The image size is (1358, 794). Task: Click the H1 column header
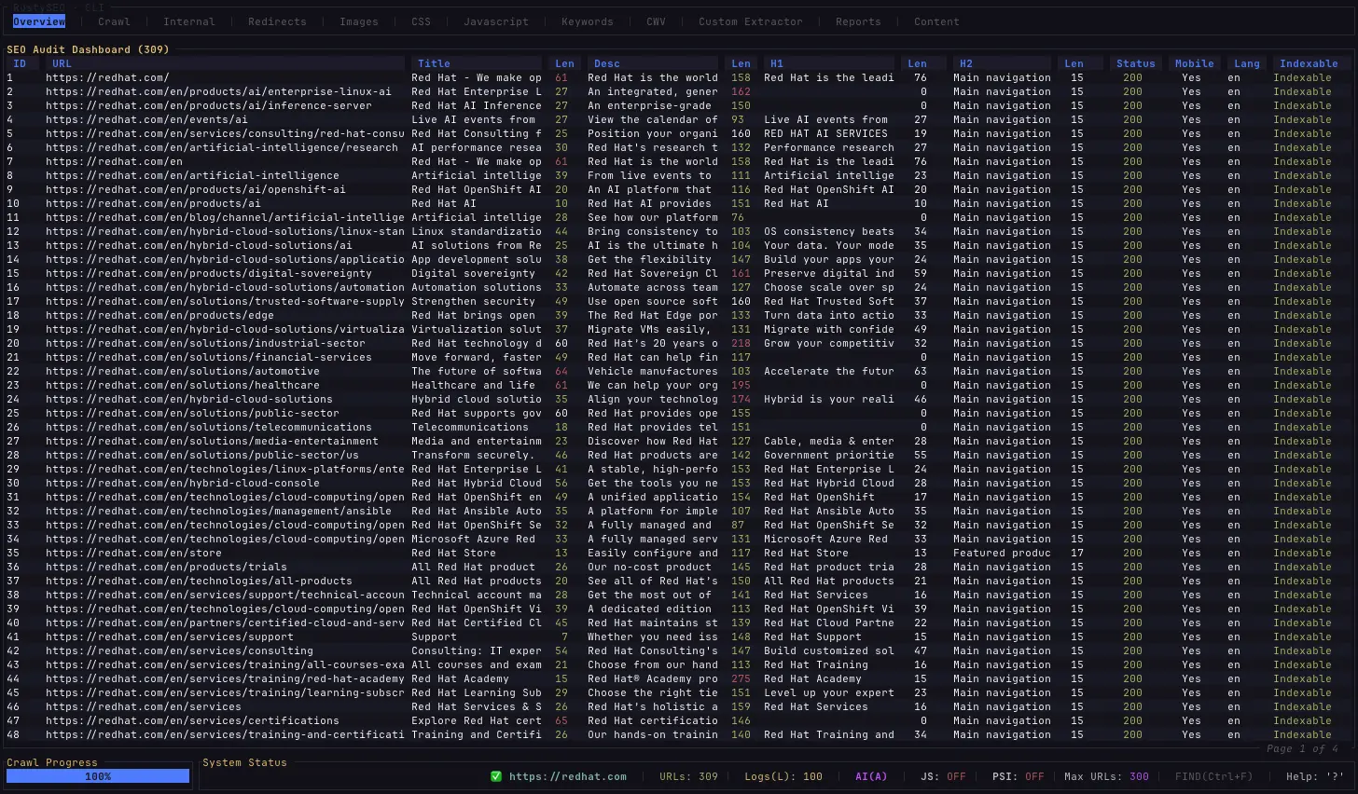[777, 63]
